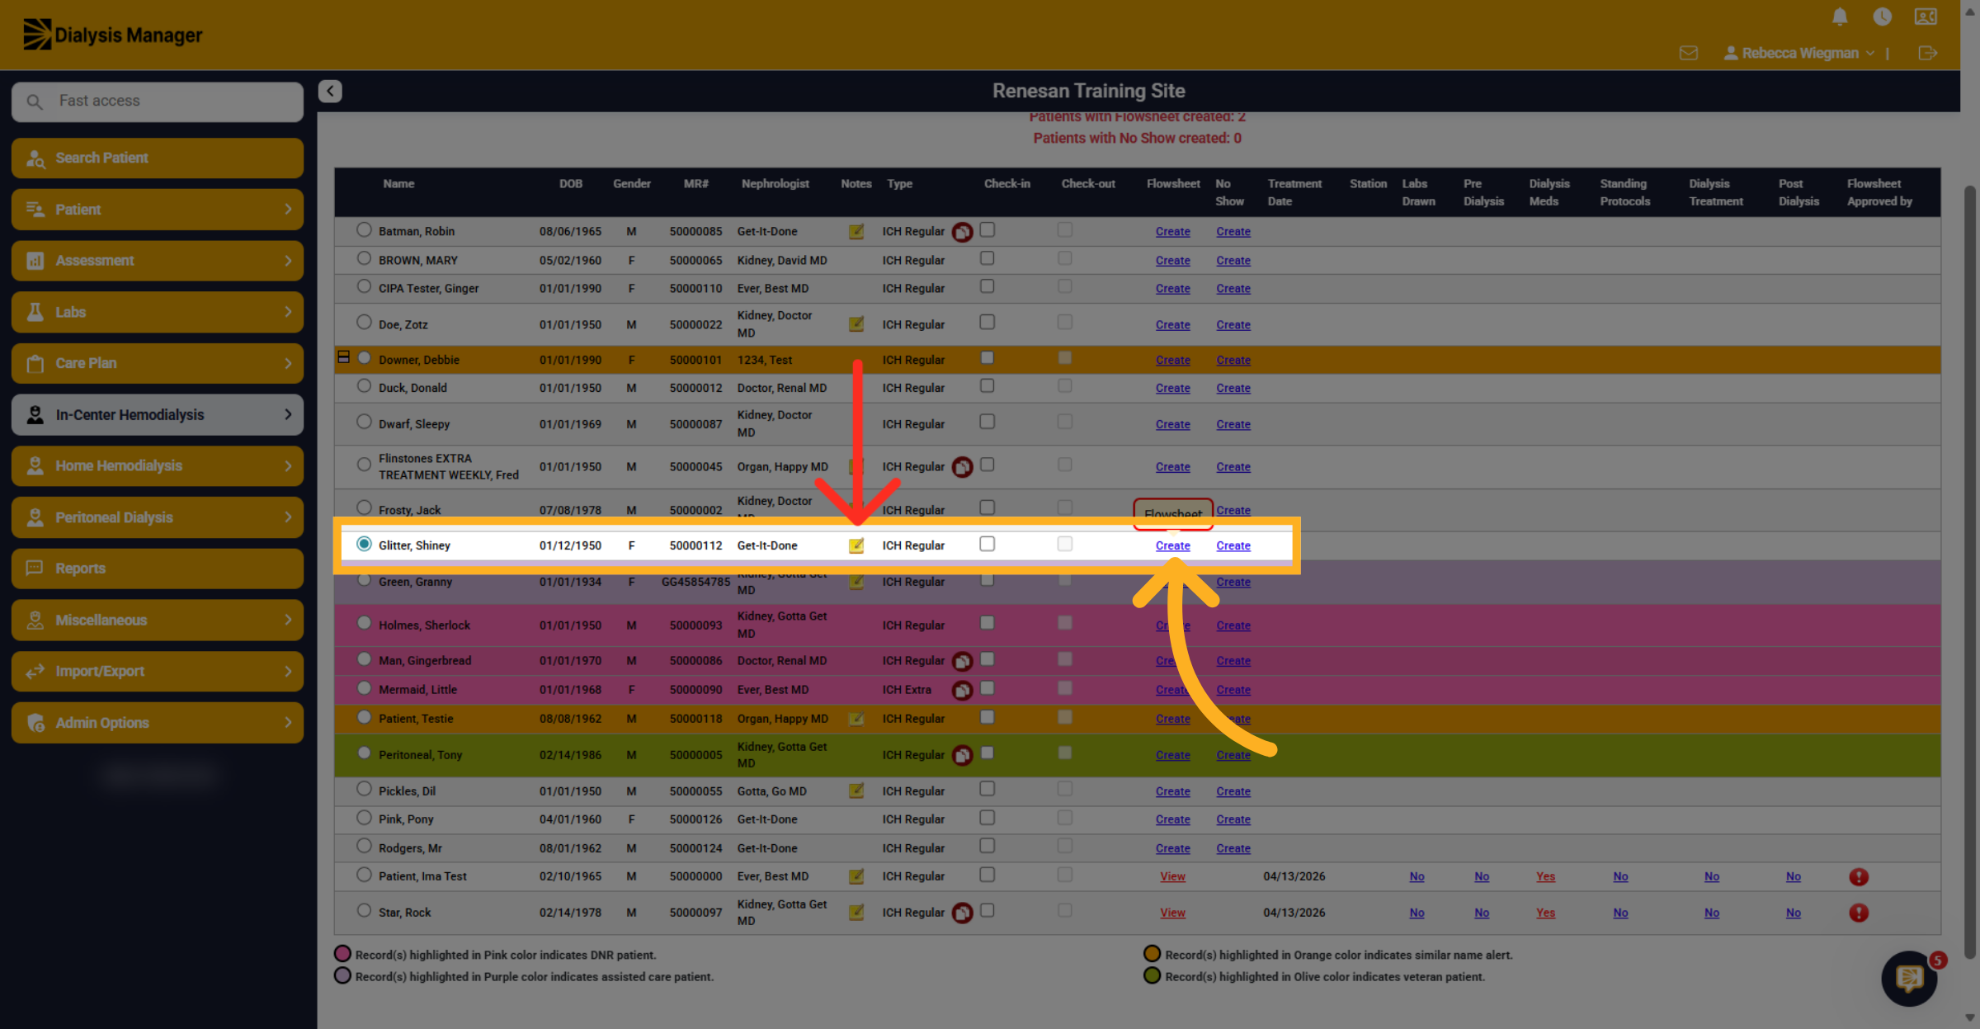This screenshot has width=1980, height=1029.
Task: Open notes icon for Glitter, Shiney
Action: click(856, 545)
